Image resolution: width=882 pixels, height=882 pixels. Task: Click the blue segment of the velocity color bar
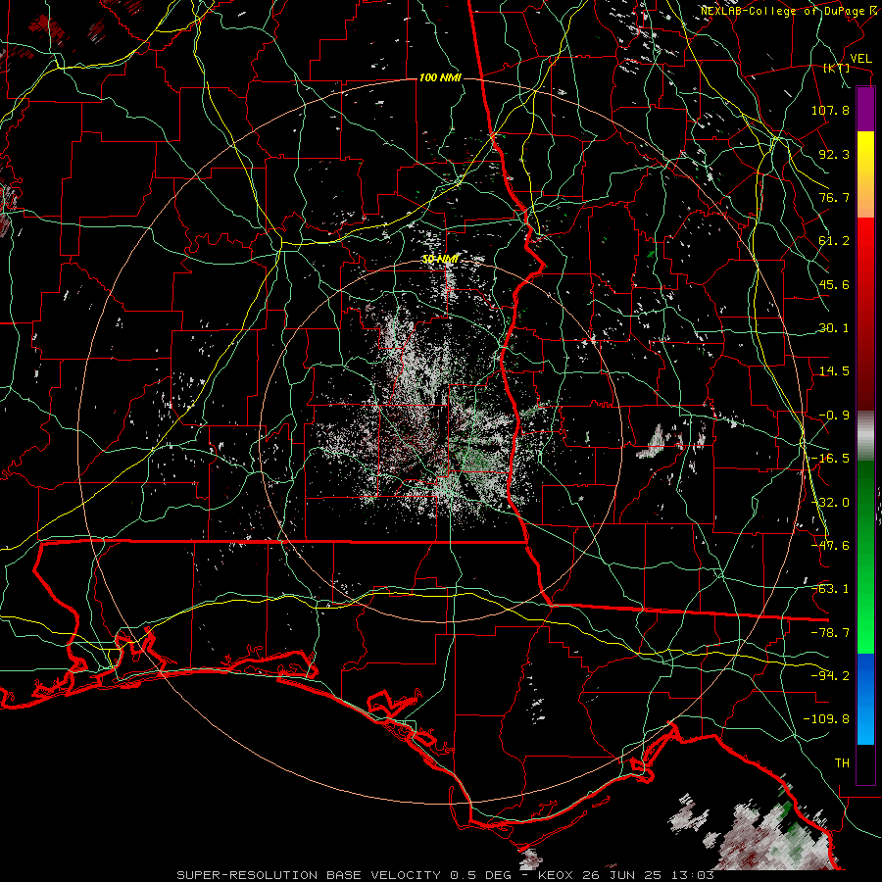(x=865, y=699)
